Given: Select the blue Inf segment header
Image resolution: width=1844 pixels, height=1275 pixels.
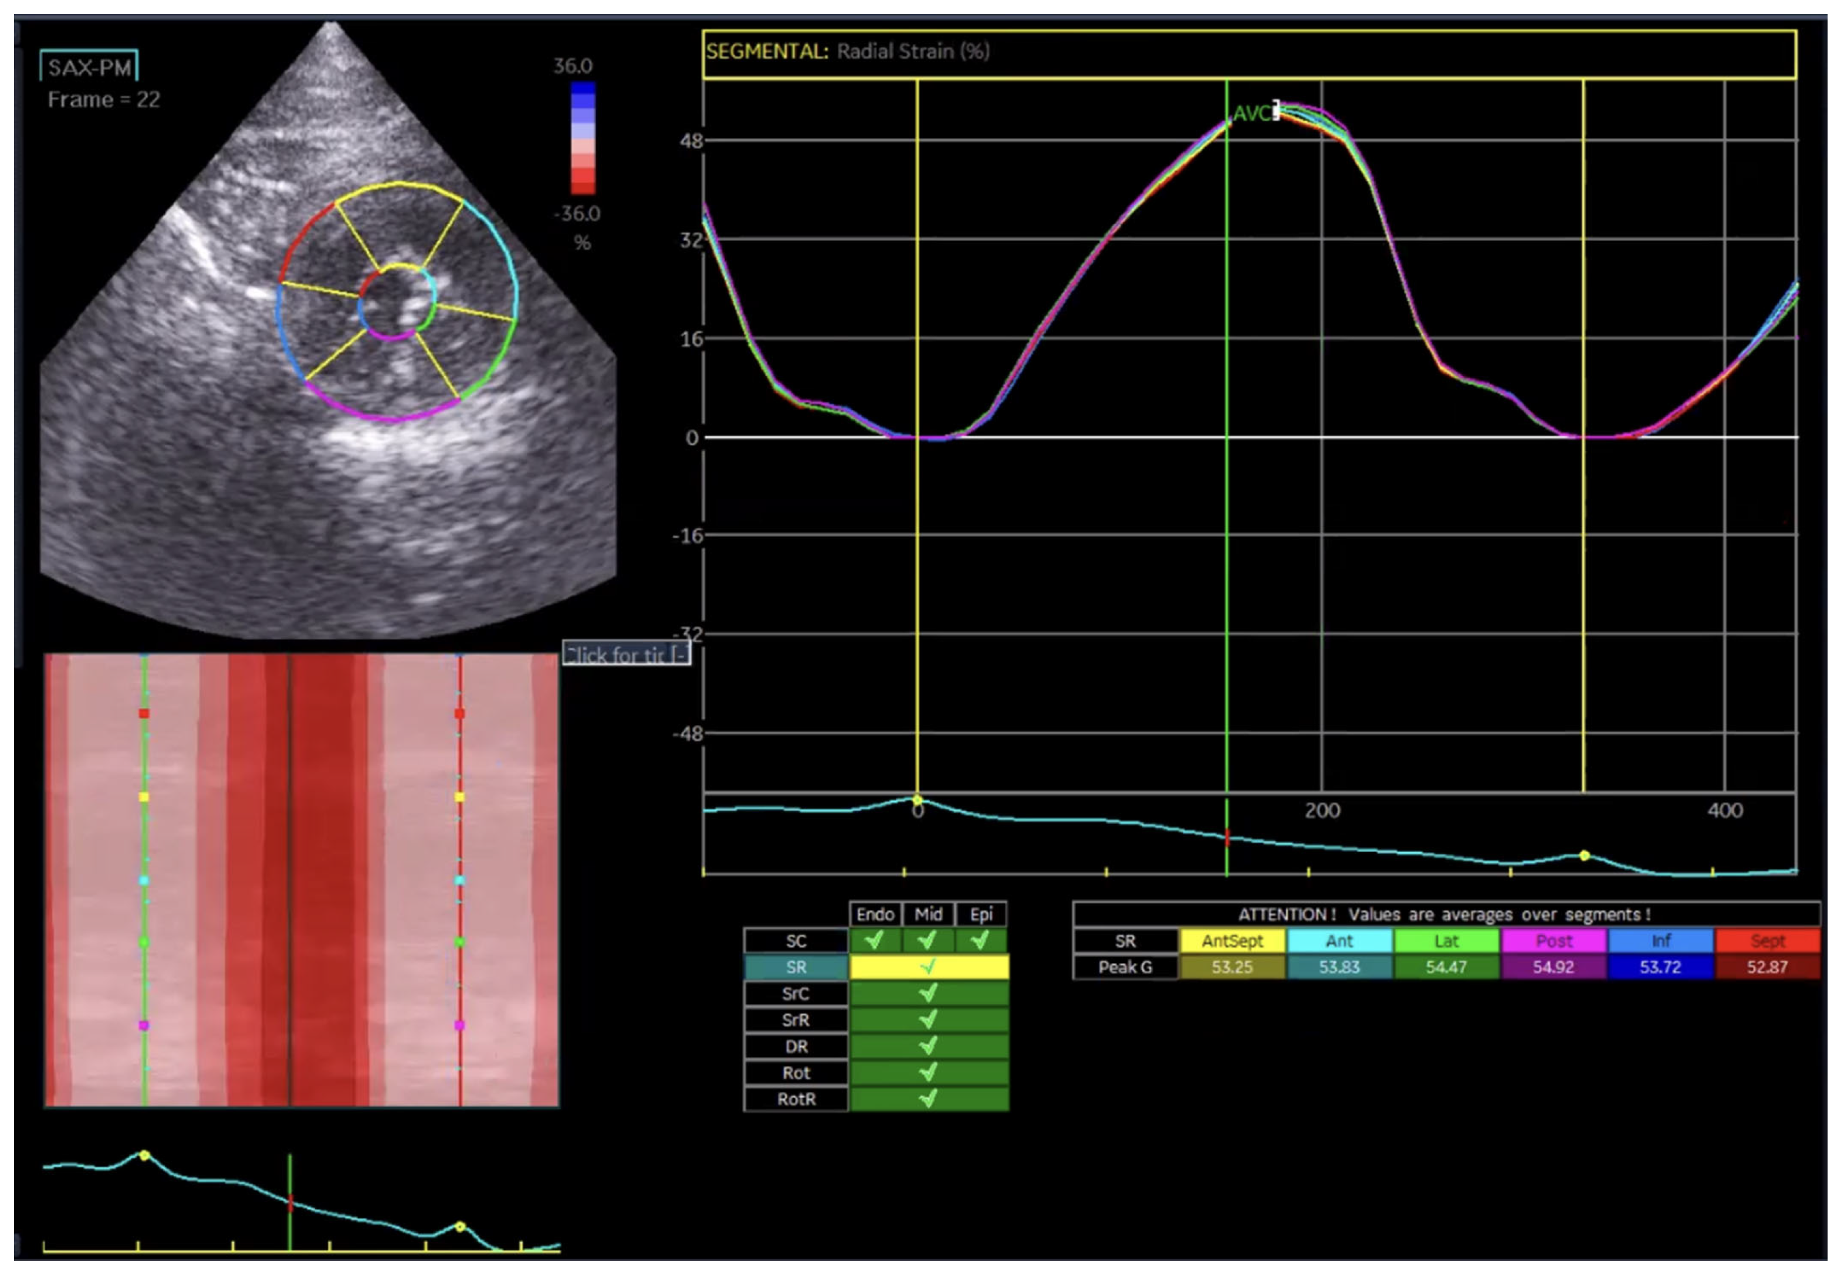Looking at the screenshot, I should pos(1660,940).
